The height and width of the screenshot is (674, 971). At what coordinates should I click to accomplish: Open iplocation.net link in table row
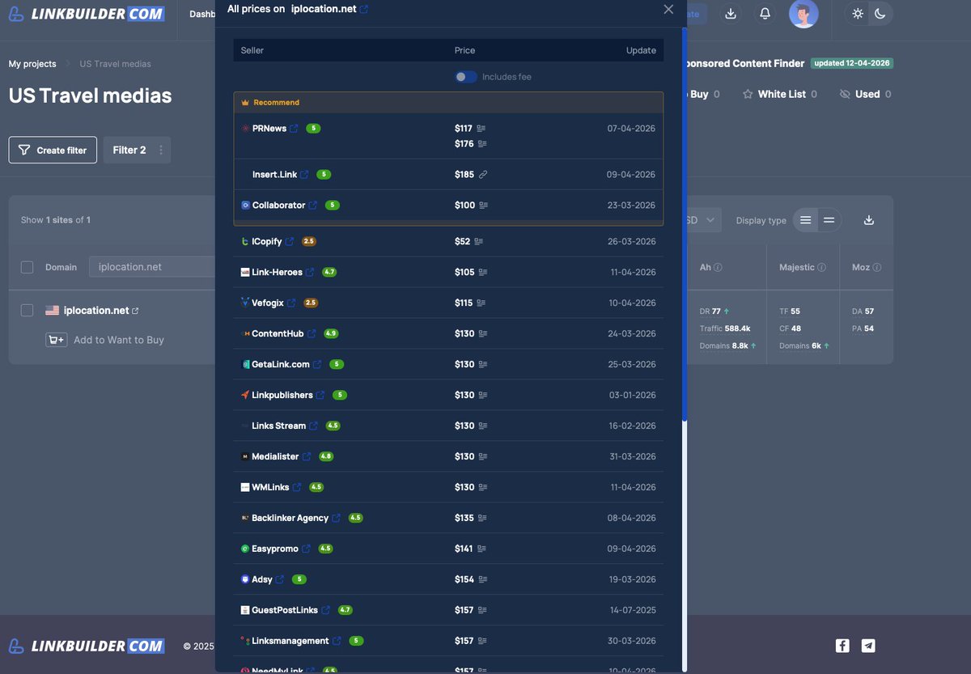[x=135, y=312]
